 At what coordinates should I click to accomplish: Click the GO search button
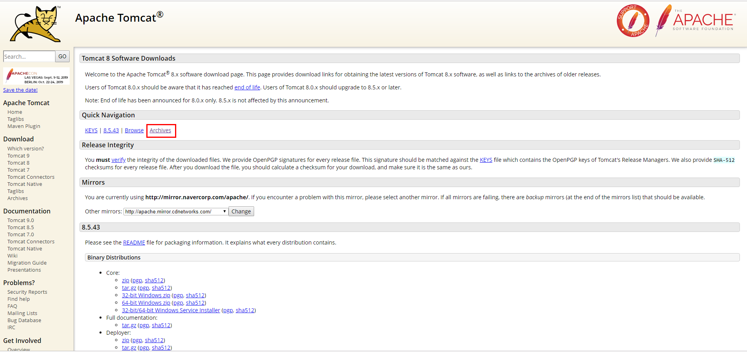tap(63, 56)
